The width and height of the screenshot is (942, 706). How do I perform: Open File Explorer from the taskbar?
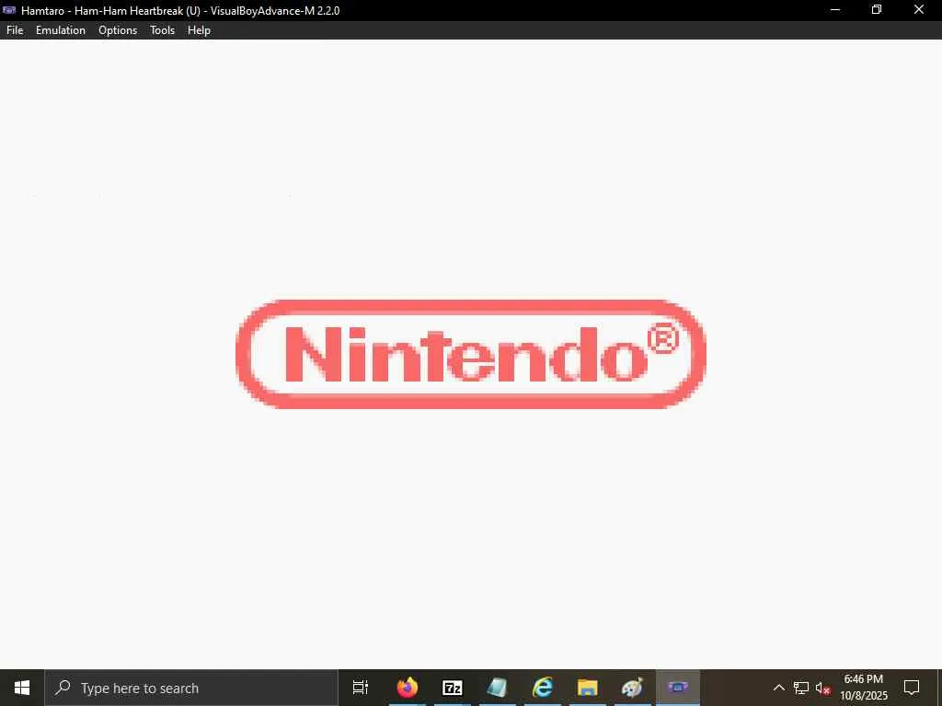(588, 688)
